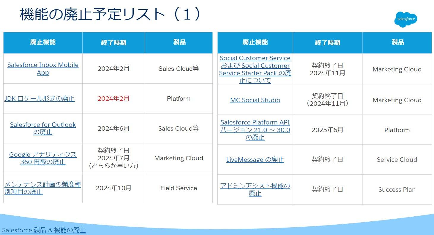The width and height of the screenshot is (434, 235).
Task: Open the Salesforce Inbox Mobile App link
Action: [x=43, y=69]
